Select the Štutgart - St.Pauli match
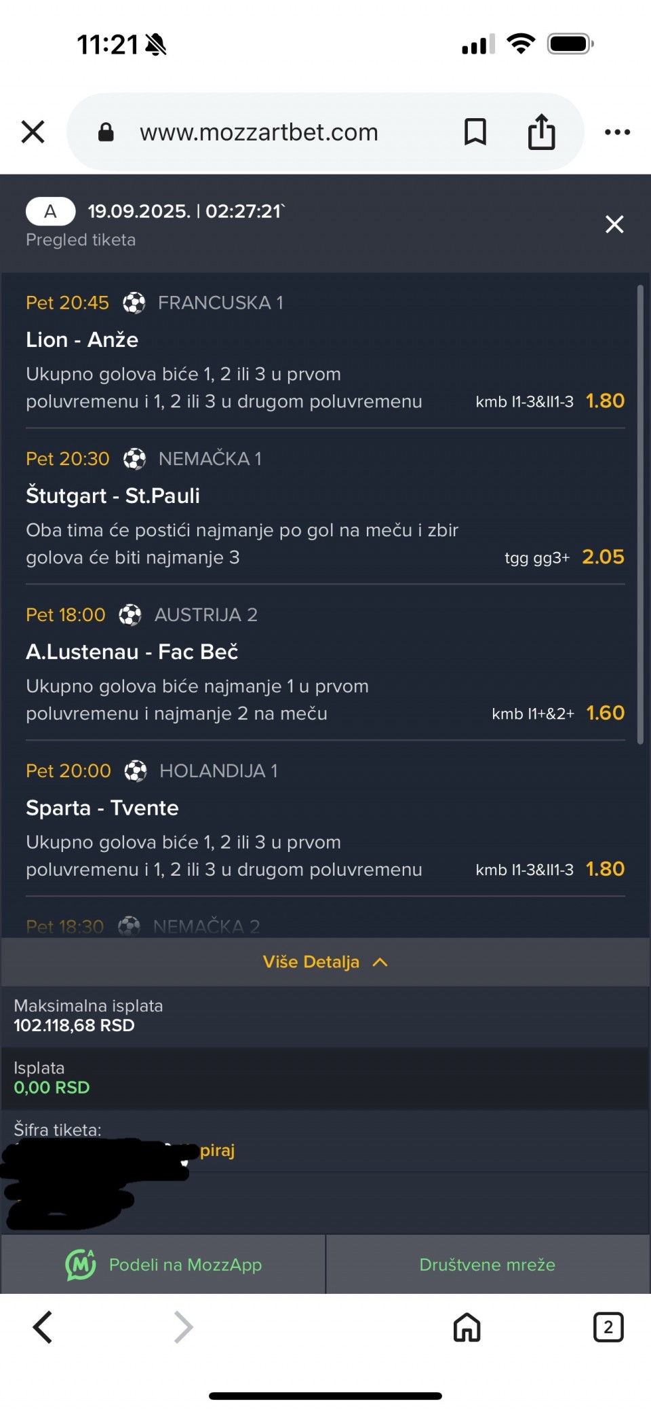 pos(113,496)
